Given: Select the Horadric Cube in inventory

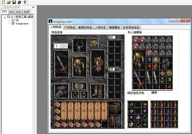Looking at the screenshot, I should 114,108.
